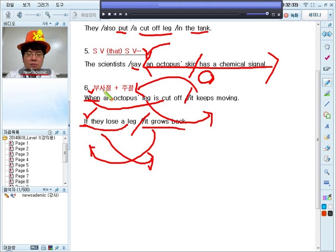Viewport: 336px width, 252px height.
Task: Pin the 대화창 panel
Action: [x=57, y=248]
